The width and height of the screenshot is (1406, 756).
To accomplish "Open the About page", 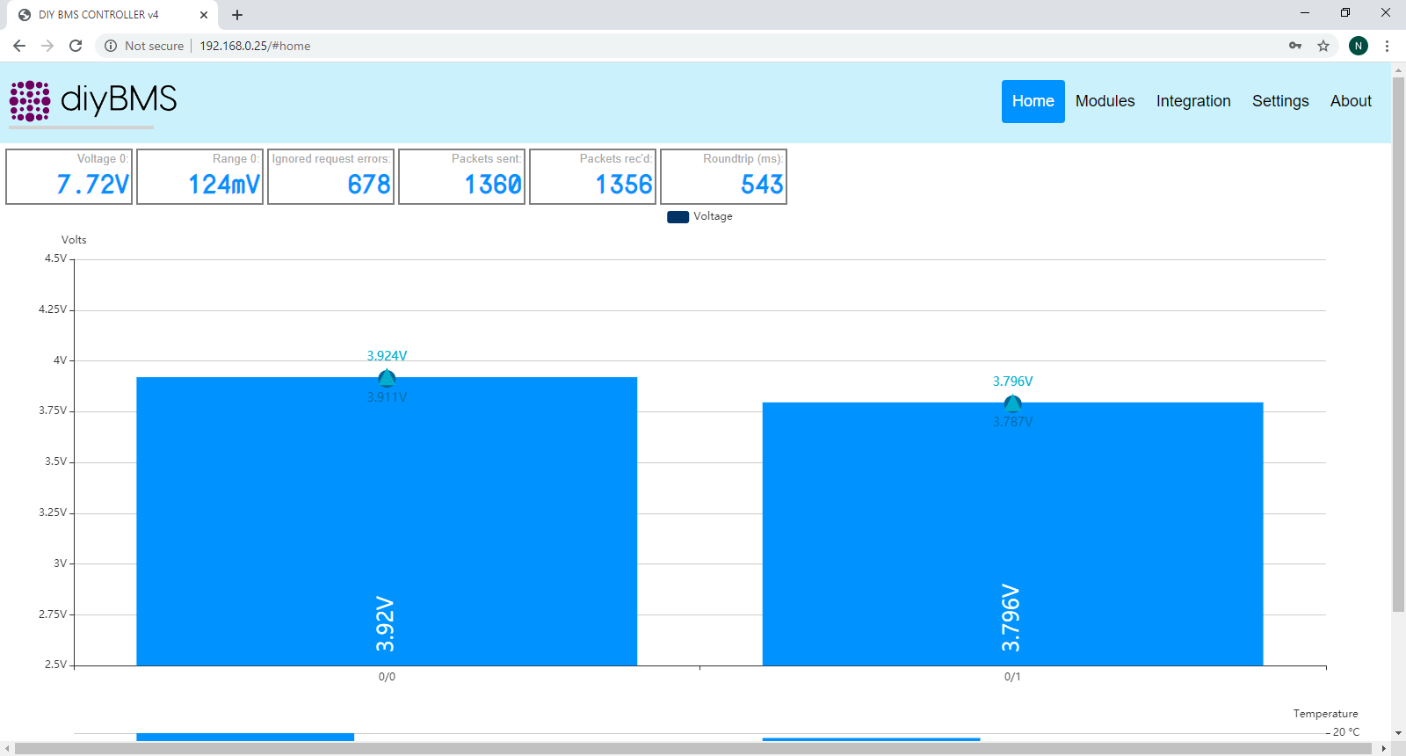I will pyautogui.click(x=1351, y=101).
